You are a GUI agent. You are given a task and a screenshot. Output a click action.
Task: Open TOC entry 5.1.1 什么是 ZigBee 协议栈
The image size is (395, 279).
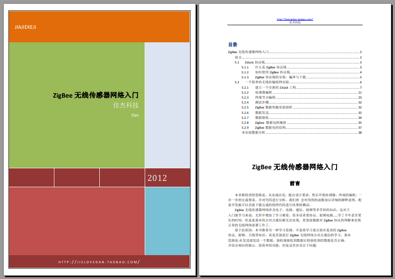pyautogui.click(x=302, y=67)
